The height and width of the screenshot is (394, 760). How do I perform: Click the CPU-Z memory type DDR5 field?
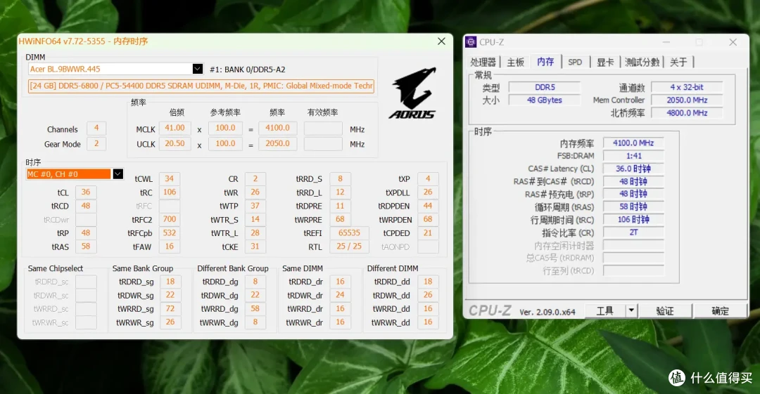[x=544, y=87]
